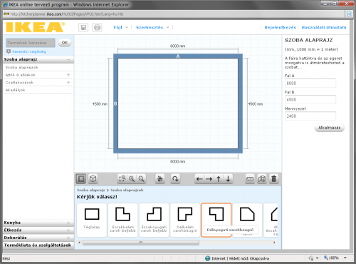Click the IKEA logo
Screen dimensions: 356x264
(x=36, y=27)
